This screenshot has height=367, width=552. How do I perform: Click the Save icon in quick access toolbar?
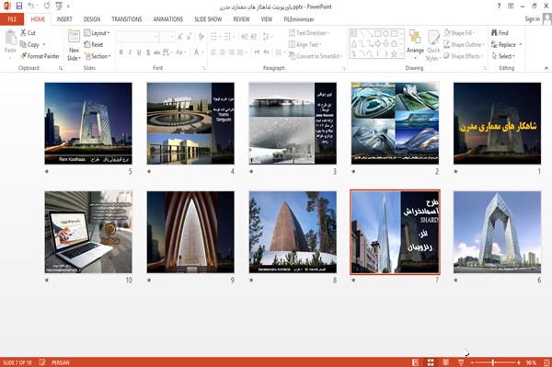click(19, 6)
